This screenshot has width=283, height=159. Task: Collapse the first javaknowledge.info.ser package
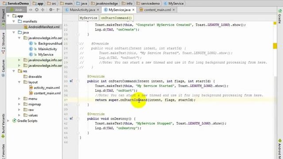pyautogui.click(x=19, y=38)
